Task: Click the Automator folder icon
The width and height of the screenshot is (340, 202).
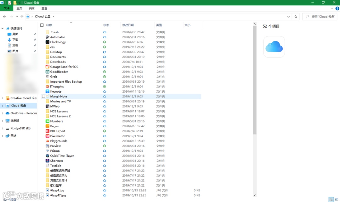Action: [x=48, y=37]
